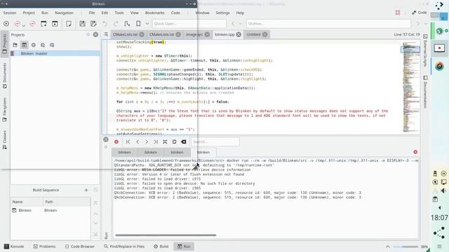This screenshot has height=252, width=449.
Task: Open the Navigation menu
Action: (64, 13)
